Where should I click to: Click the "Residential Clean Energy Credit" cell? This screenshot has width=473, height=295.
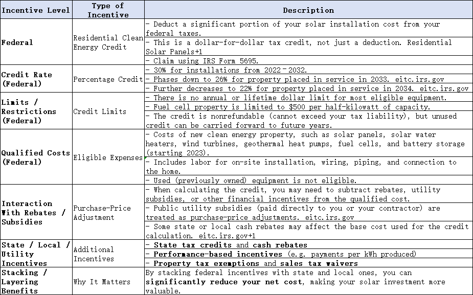[x=107, y=42]
